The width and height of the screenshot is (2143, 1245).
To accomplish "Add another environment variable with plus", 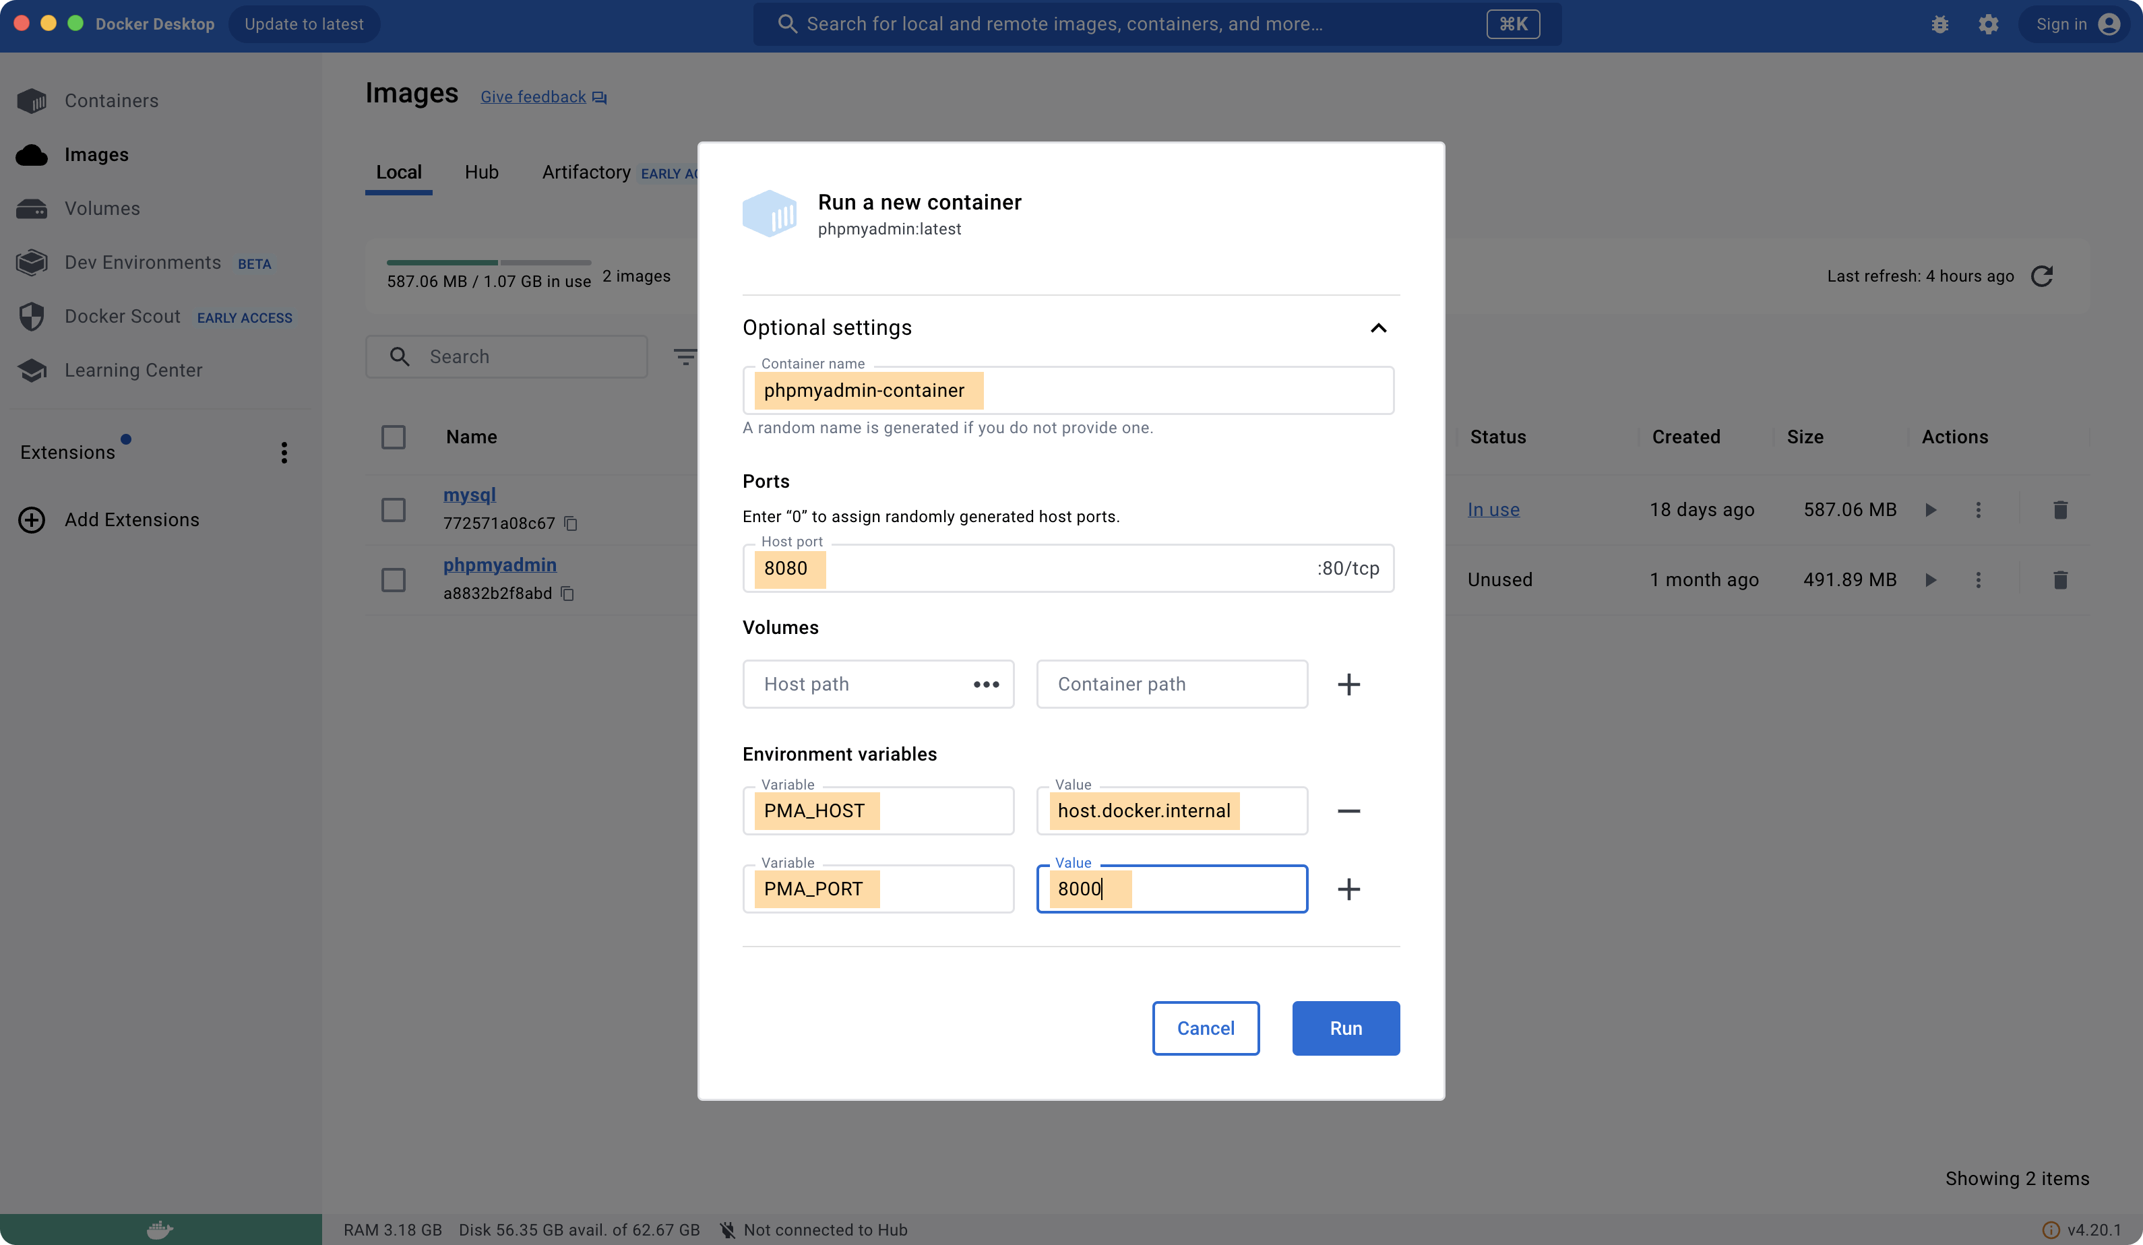I will tap(1348, 889).
